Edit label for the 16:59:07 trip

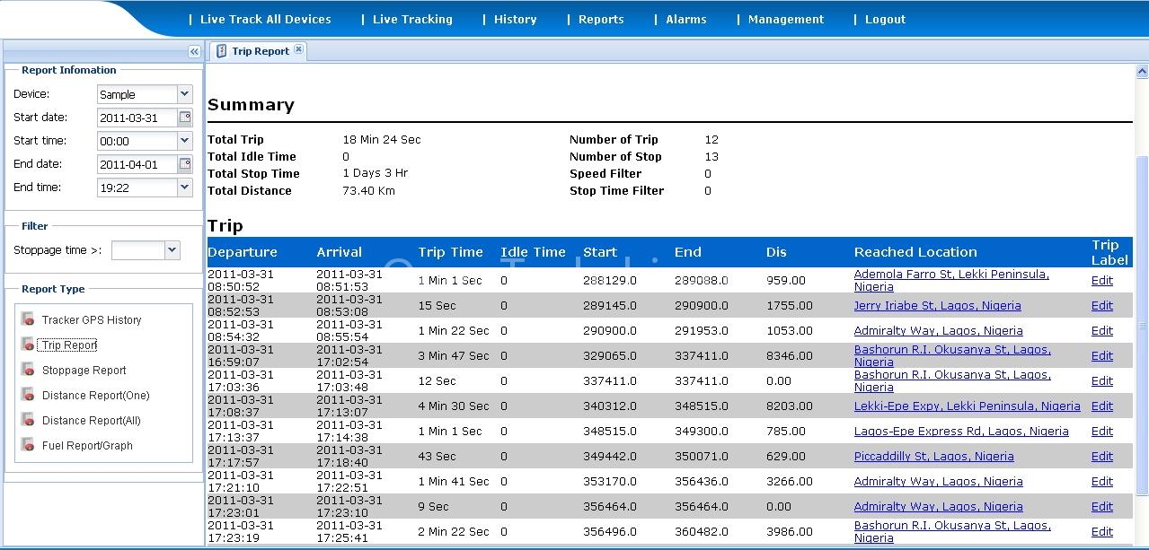1101,355
